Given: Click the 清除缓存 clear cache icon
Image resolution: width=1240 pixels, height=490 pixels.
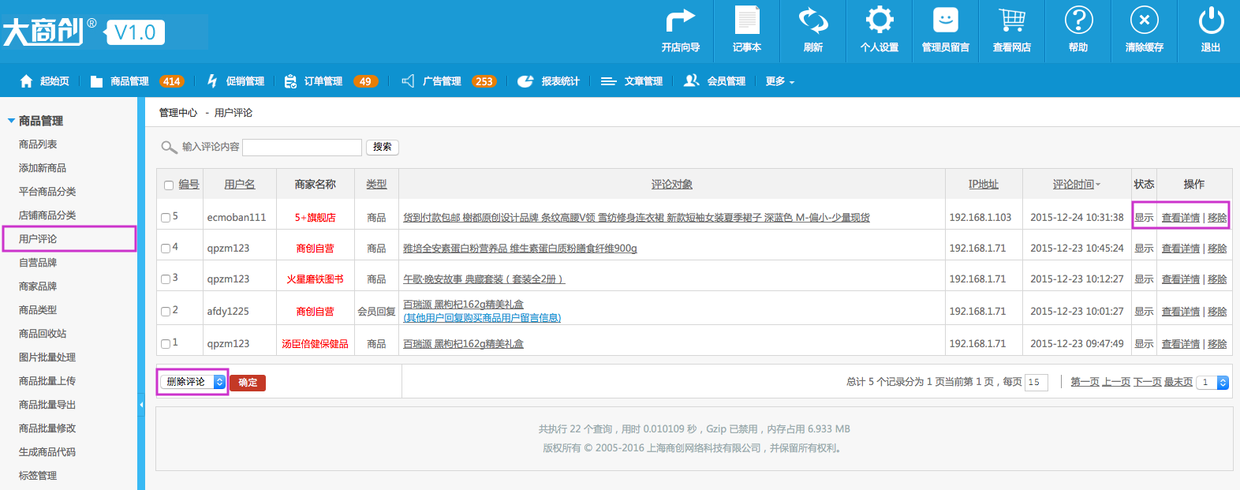Looking at the screenshot, I should click(x=1145, y=21).
